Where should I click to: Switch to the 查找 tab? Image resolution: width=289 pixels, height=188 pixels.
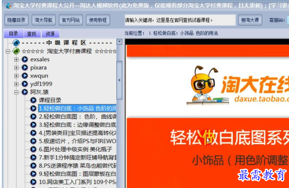coord(32,34)
